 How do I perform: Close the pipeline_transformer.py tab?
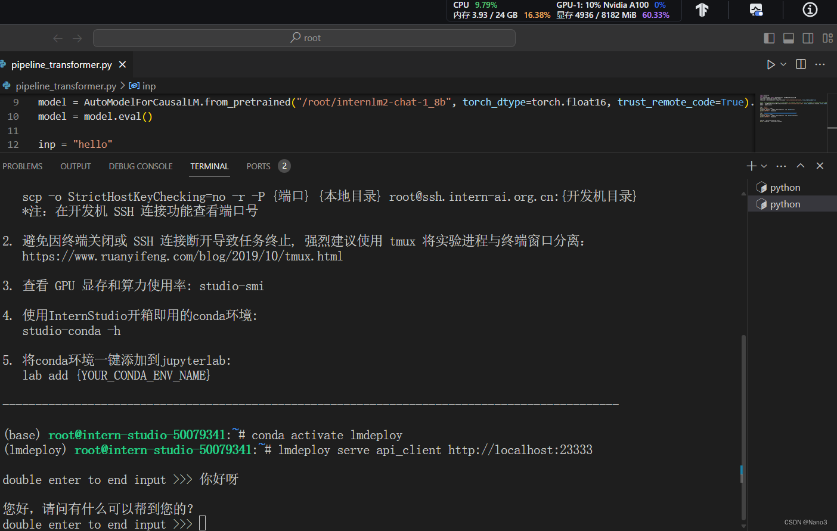point(122,64)
